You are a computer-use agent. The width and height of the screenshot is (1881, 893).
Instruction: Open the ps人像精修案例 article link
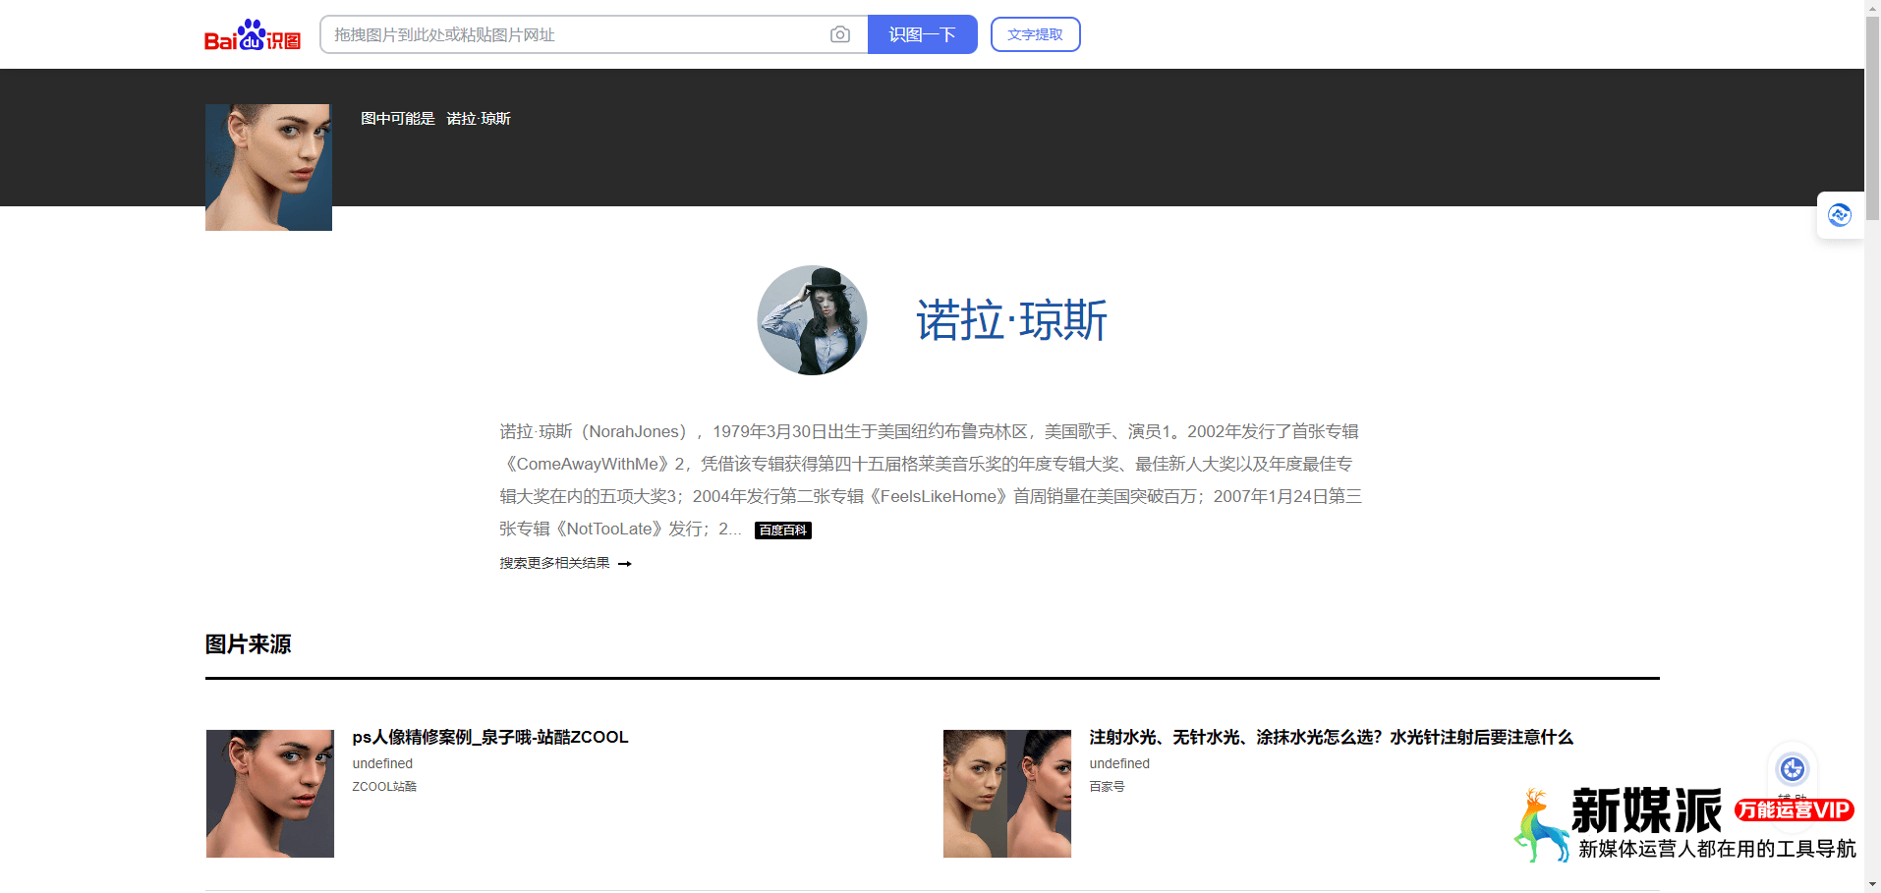click(490, 737)
